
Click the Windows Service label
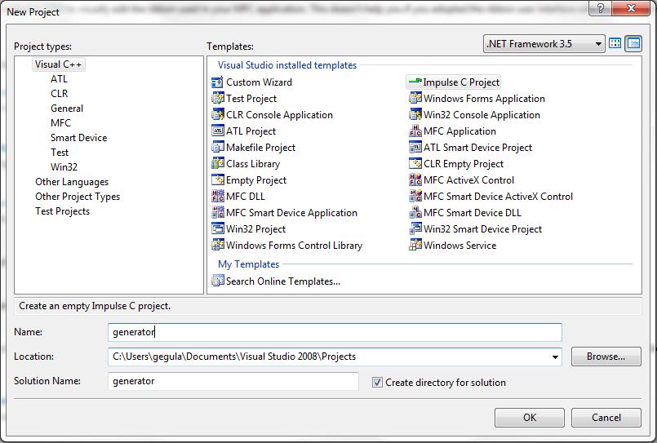click(459, 246)
